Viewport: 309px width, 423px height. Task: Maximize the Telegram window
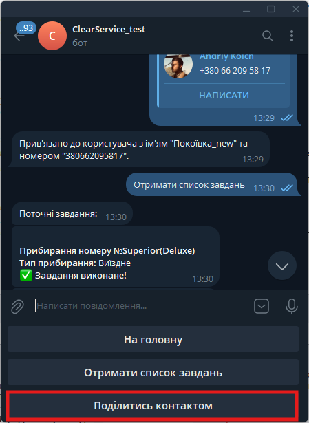[x=271, y=9]
